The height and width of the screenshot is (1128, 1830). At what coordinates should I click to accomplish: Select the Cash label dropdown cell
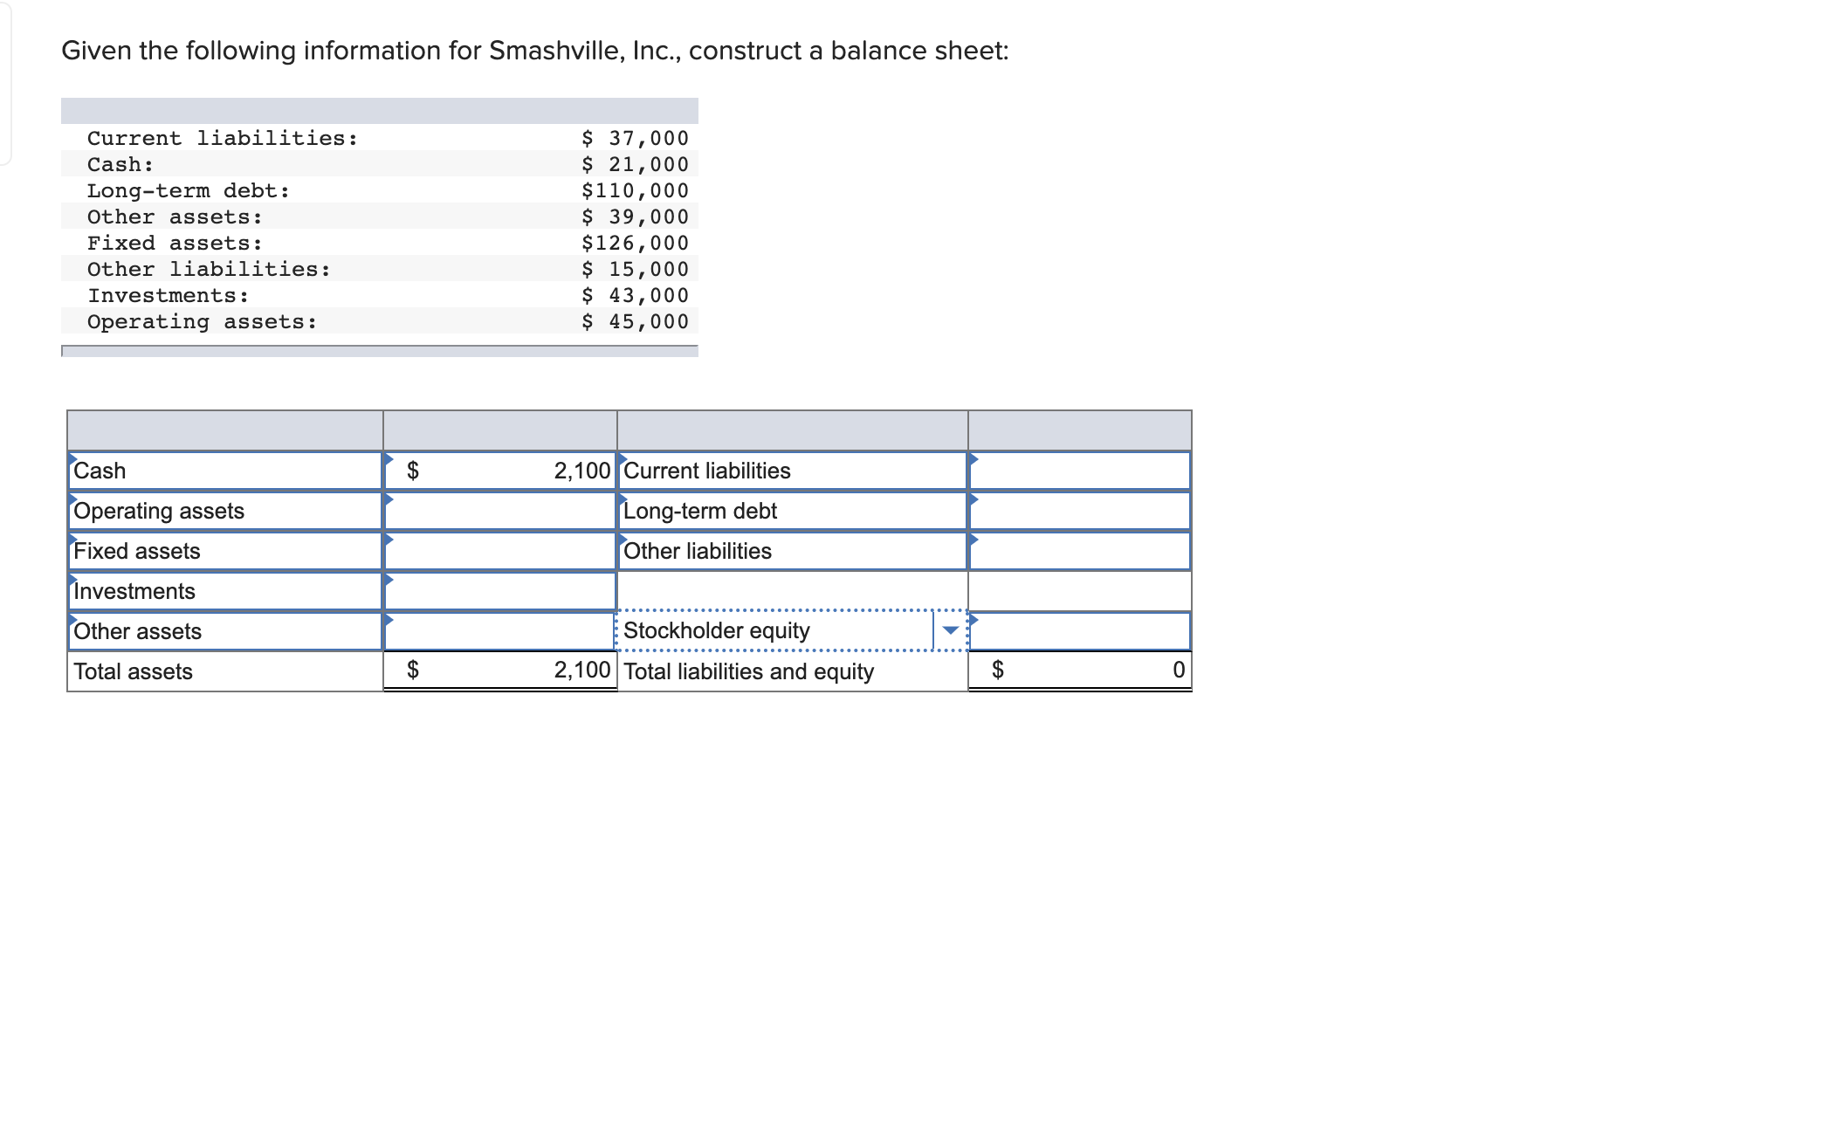(x=225, y=471)
